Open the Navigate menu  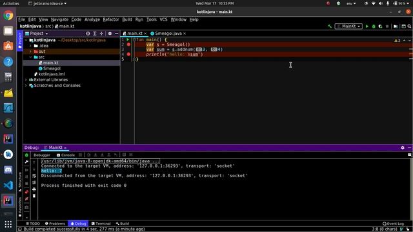59,19
